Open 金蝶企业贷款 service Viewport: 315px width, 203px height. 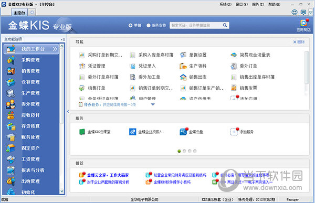point(146,132)
